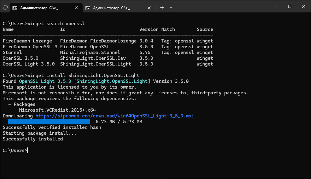Click the 'Id' column header

pos(63,29)
